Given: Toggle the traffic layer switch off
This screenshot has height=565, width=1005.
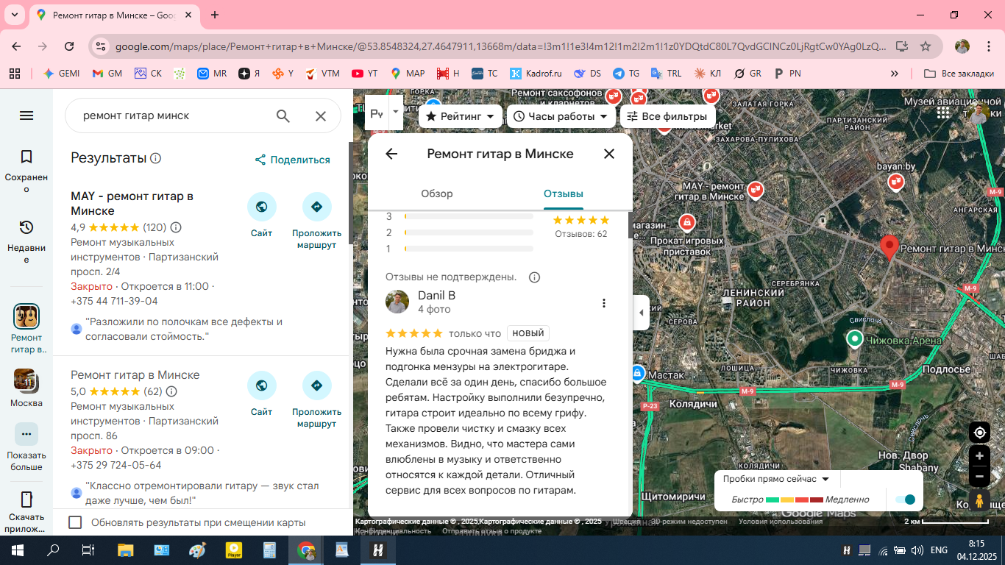Looking at the screenshot, I should (905, 500).
